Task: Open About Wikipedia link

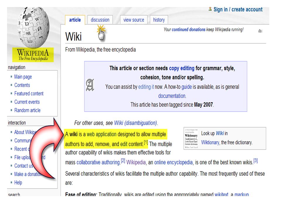Action: [x=25, y=132]
